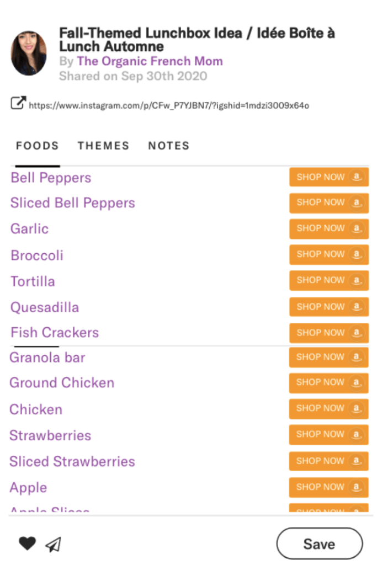Screen dimensions: 377x565
Task: Switch to the Themes tab
Action: [x=103, y=146]
